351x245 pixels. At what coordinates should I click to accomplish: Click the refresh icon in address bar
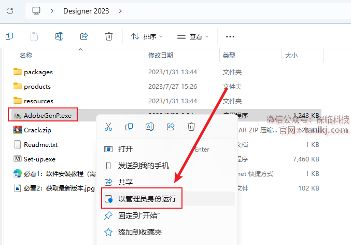[10, 11]
